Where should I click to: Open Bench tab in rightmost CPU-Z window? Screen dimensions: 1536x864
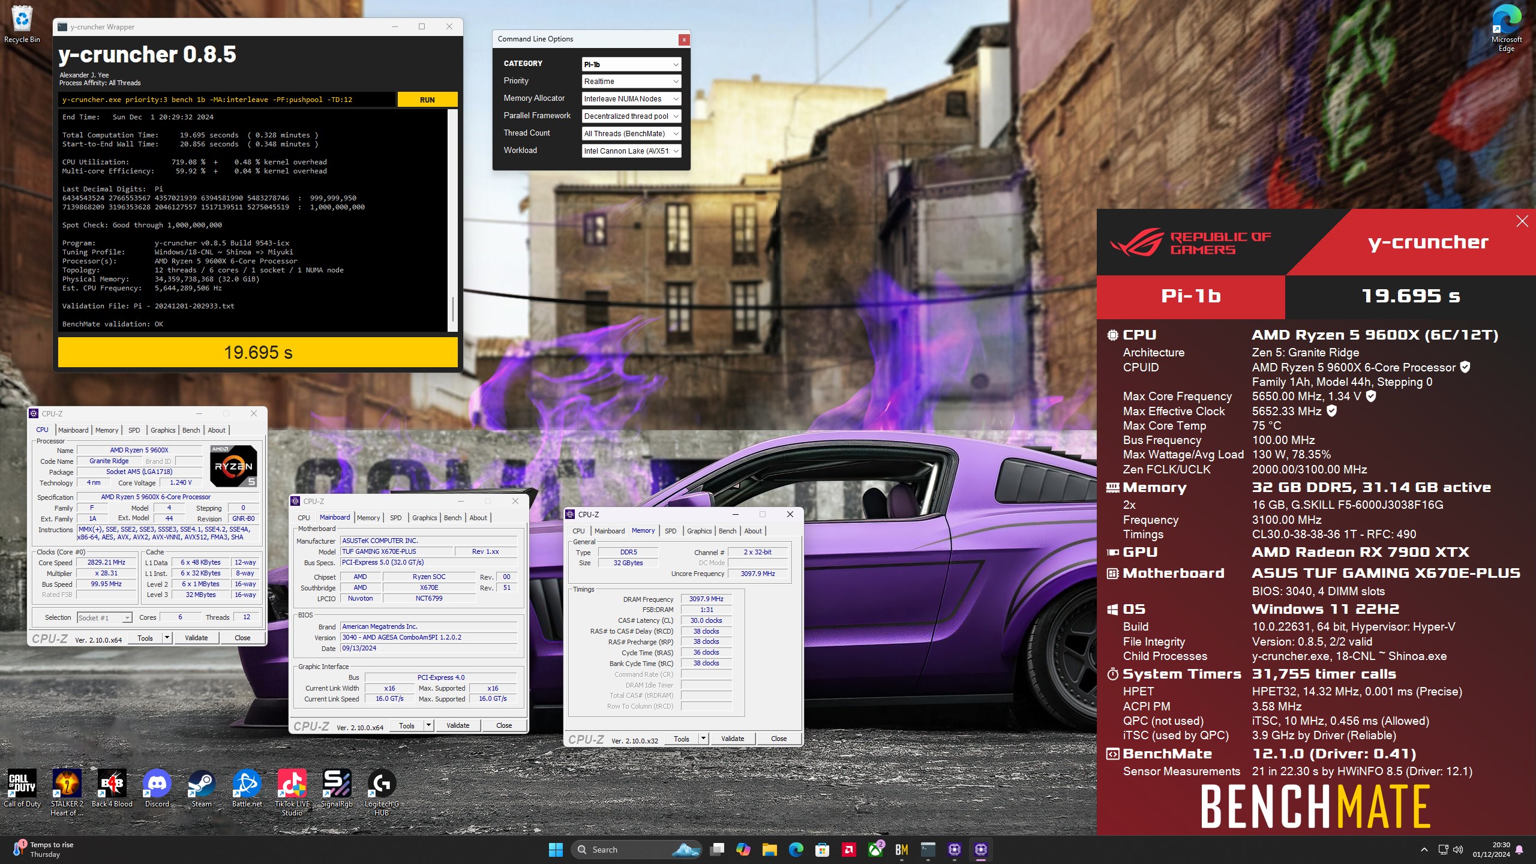point(727,531)
